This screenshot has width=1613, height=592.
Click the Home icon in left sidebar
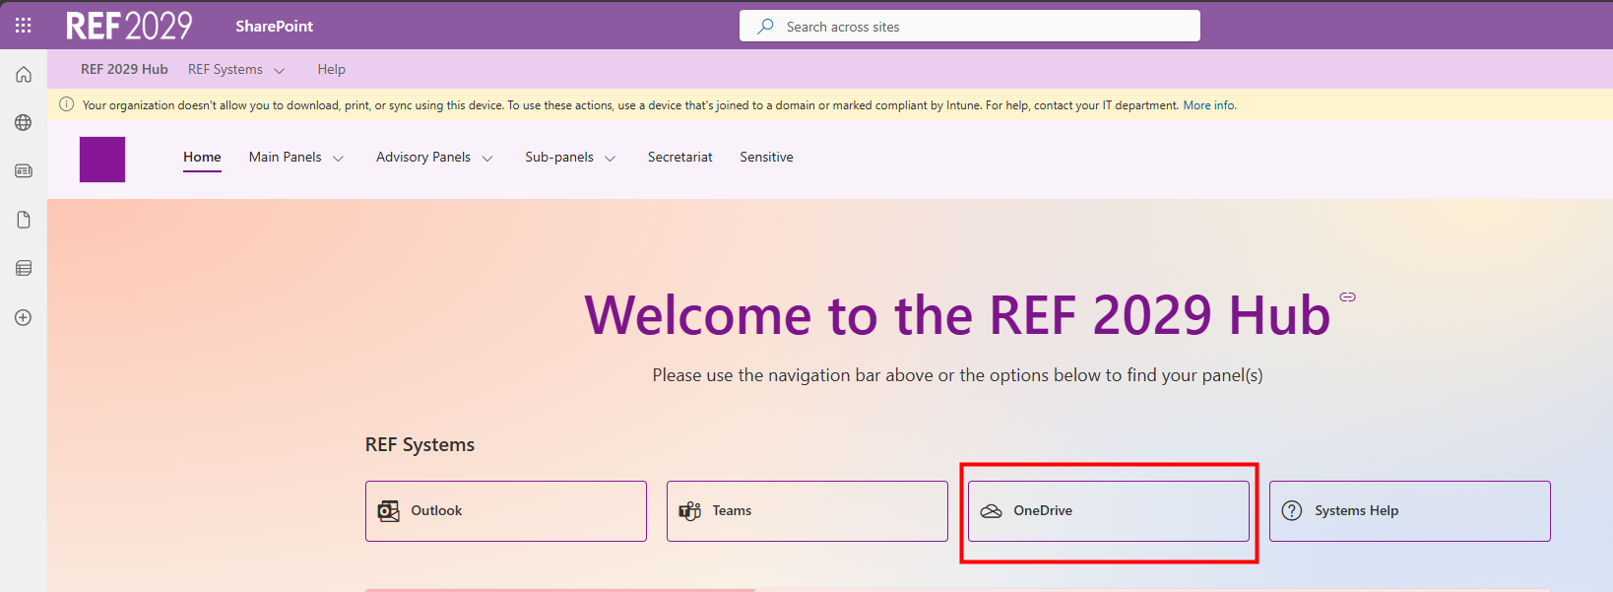pyautogui.click(x=24, y=75)
